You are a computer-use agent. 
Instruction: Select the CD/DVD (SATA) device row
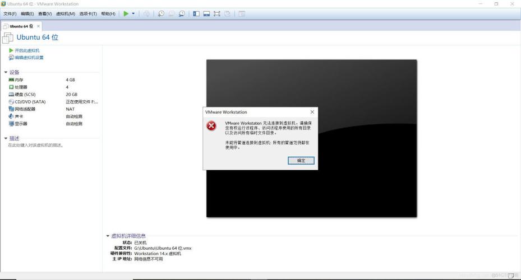point(53,101)
